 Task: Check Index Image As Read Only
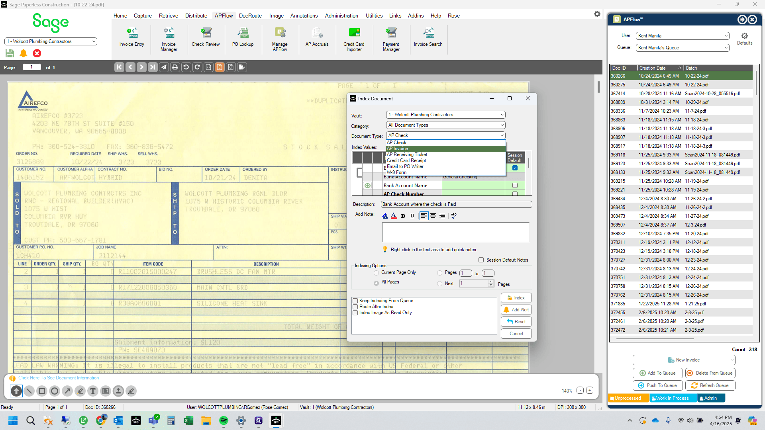click(355, 313)
